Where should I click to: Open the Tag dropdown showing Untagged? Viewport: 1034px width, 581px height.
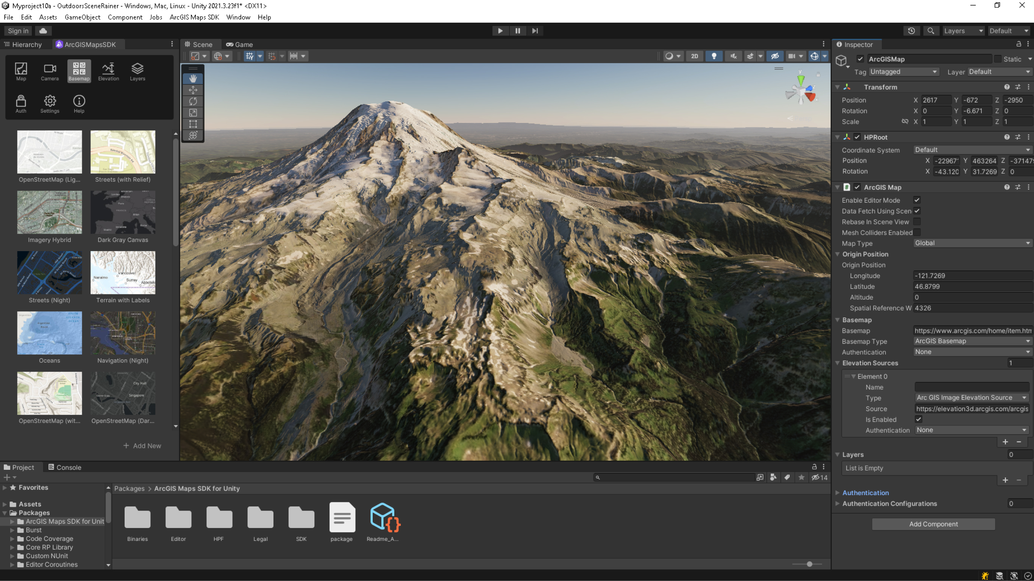click(903, 72)
